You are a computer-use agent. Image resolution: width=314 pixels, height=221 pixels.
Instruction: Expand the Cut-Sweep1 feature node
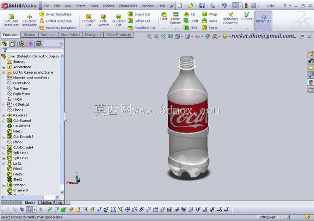(x=4, y=121)
